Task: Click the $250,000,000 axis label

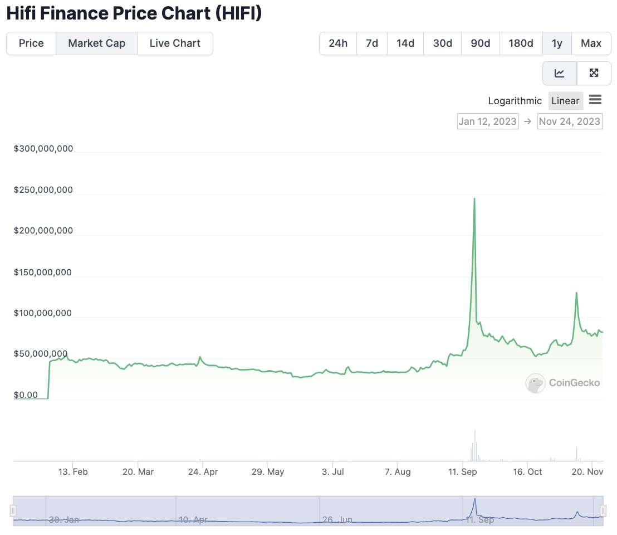Action: [x=43, y=189]
